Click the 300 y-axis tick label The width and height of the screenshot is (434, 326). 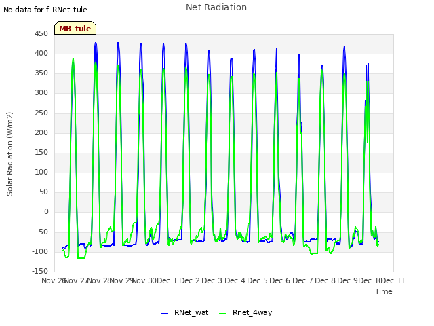tap(41, 93)
